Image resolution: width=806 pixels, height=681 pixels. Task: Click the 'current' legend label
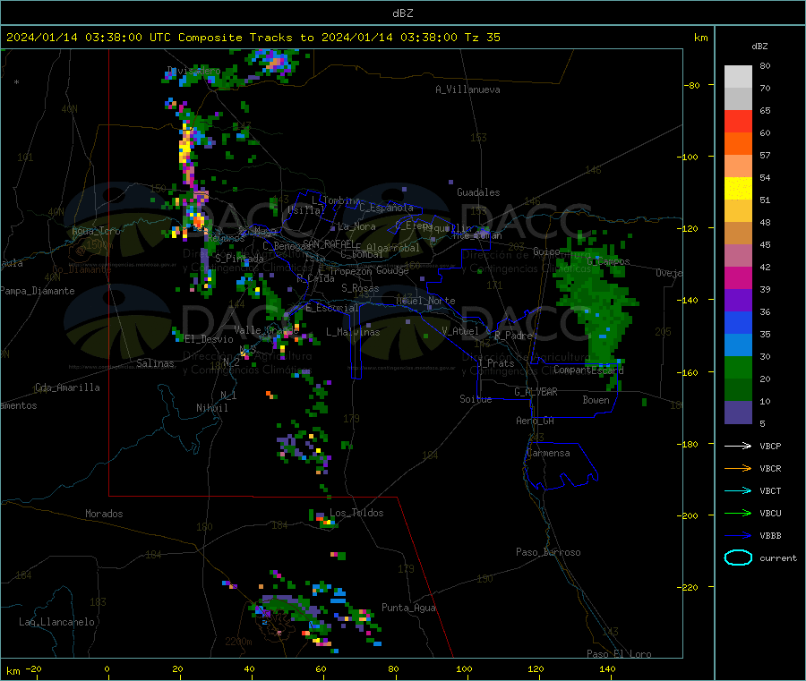tap(778, 558)
